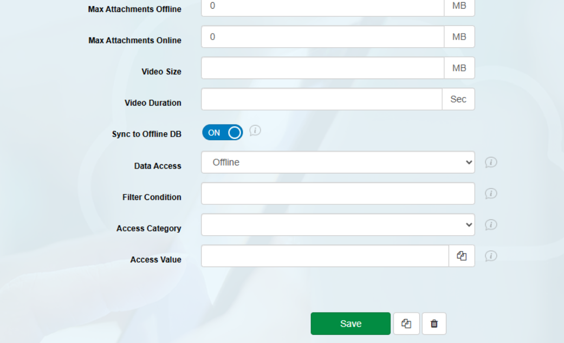564x343 pixels.
Task: Turn off the Sync to Offline DB switch
Action: pyautogui.click(x=223, y=133)
